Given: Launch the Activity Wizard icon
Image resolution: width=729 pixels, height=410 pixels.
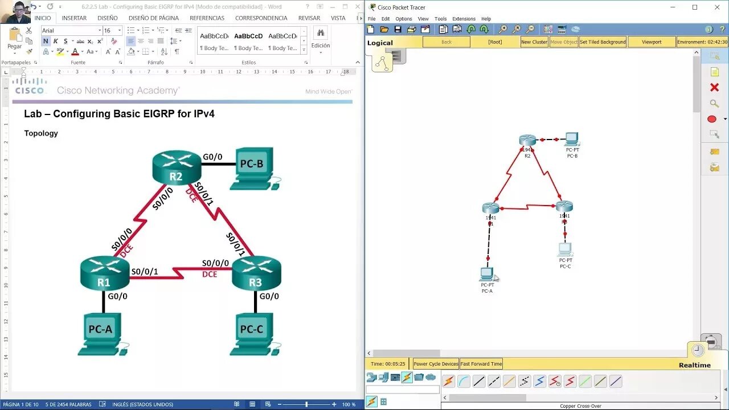Looking at the screenshot, I should pos(425,30).
